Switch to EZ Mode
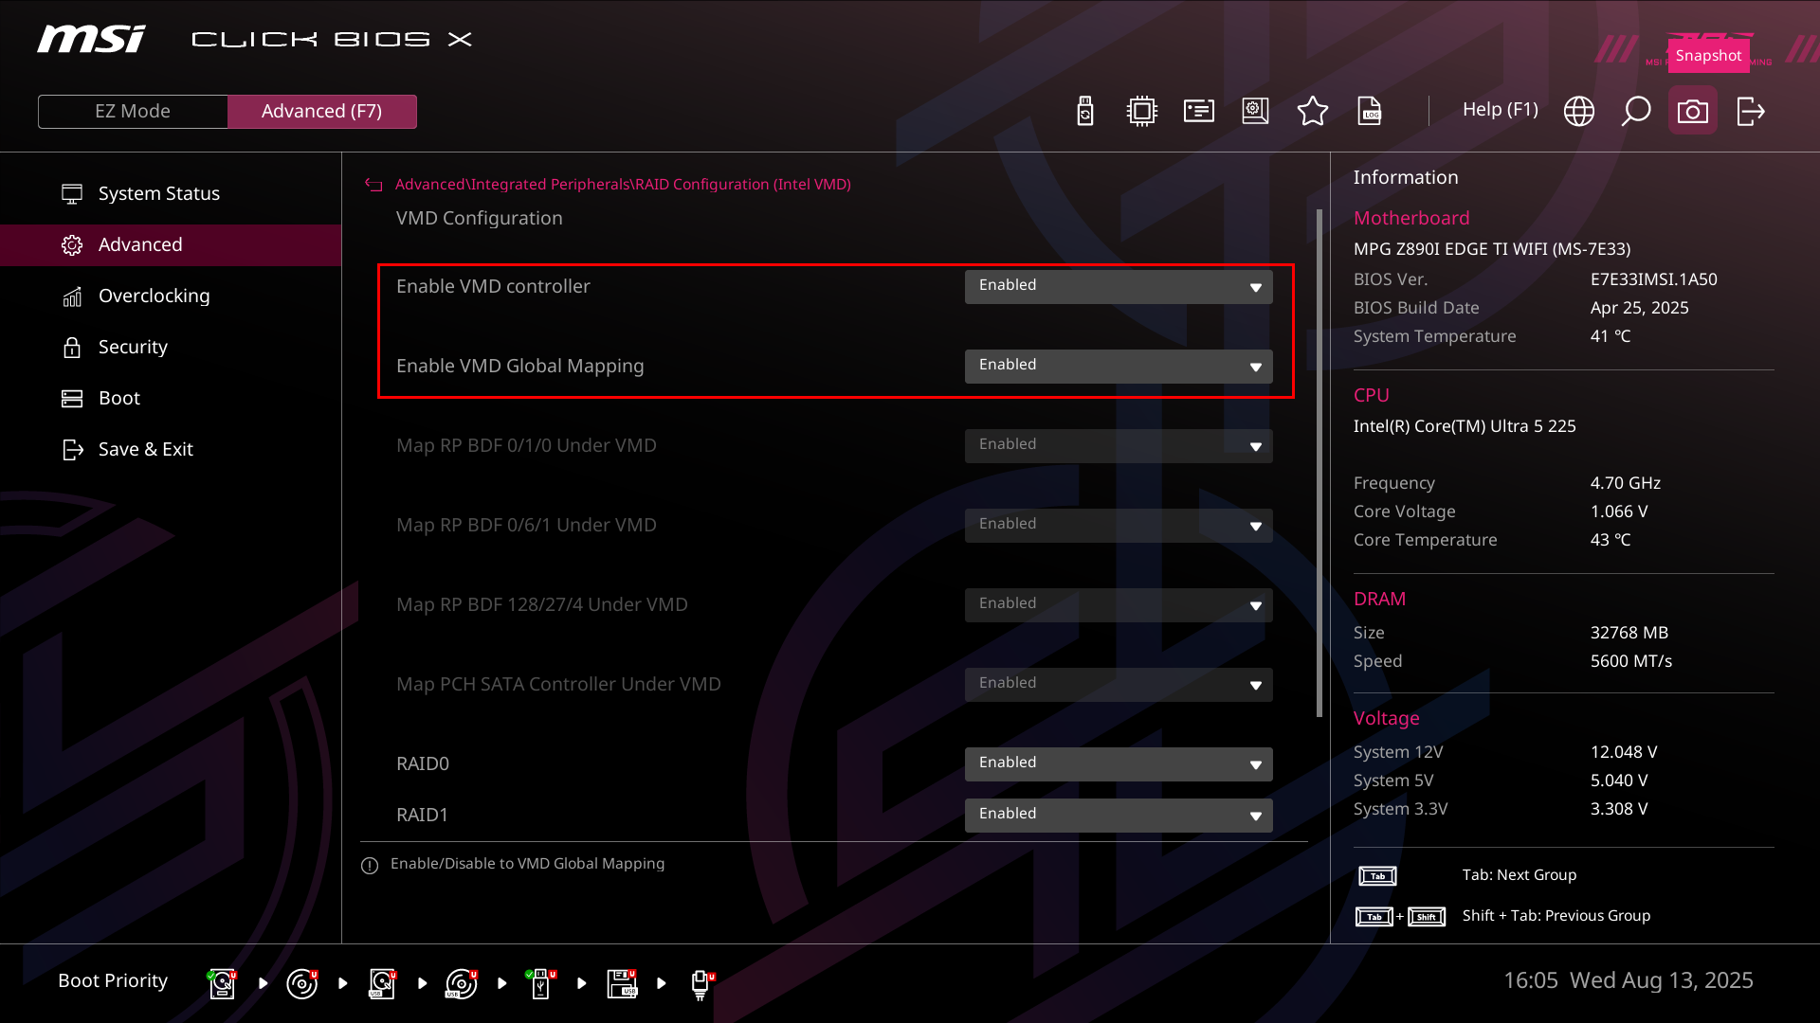The image size is (1820, 1023). (133, 111)
